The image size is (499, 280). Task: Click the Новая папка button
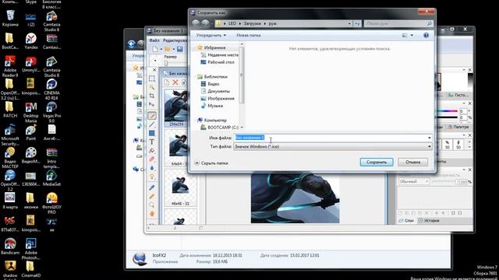[248, 35]
